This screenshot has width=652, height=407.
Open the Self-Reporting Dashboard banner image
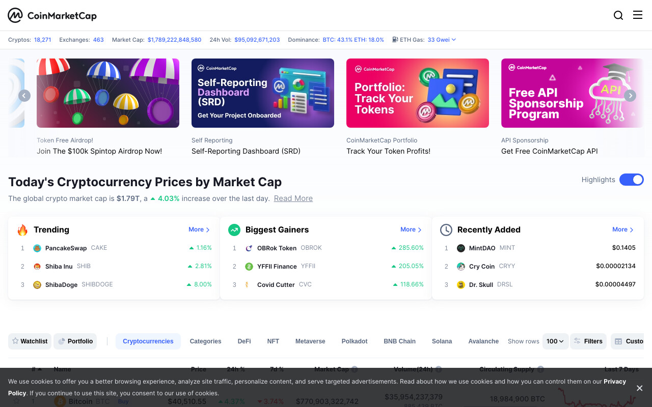point(263,93)
